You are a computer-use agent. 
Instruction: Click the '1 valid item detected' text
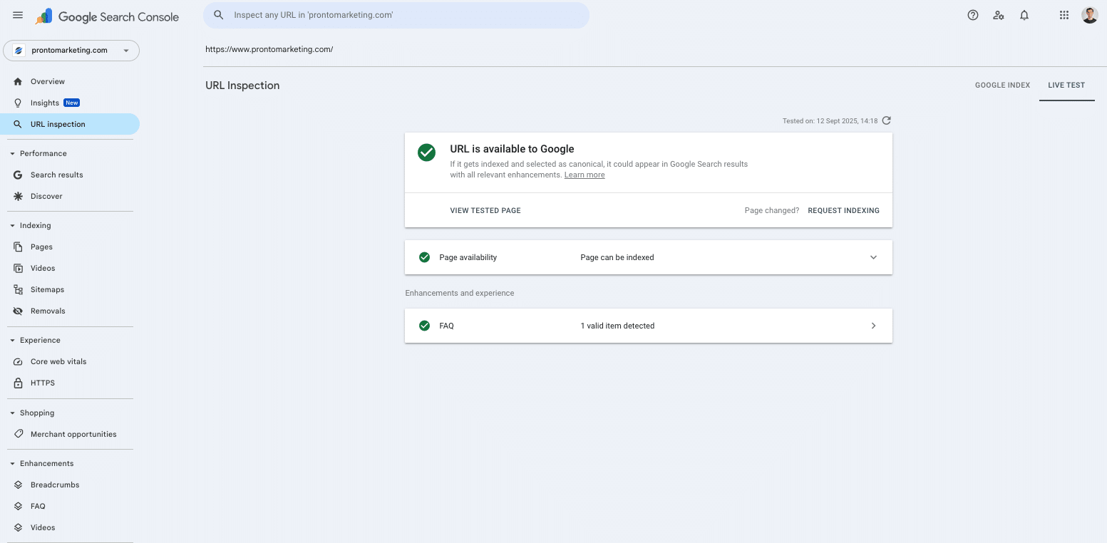(x=617, y=326)
